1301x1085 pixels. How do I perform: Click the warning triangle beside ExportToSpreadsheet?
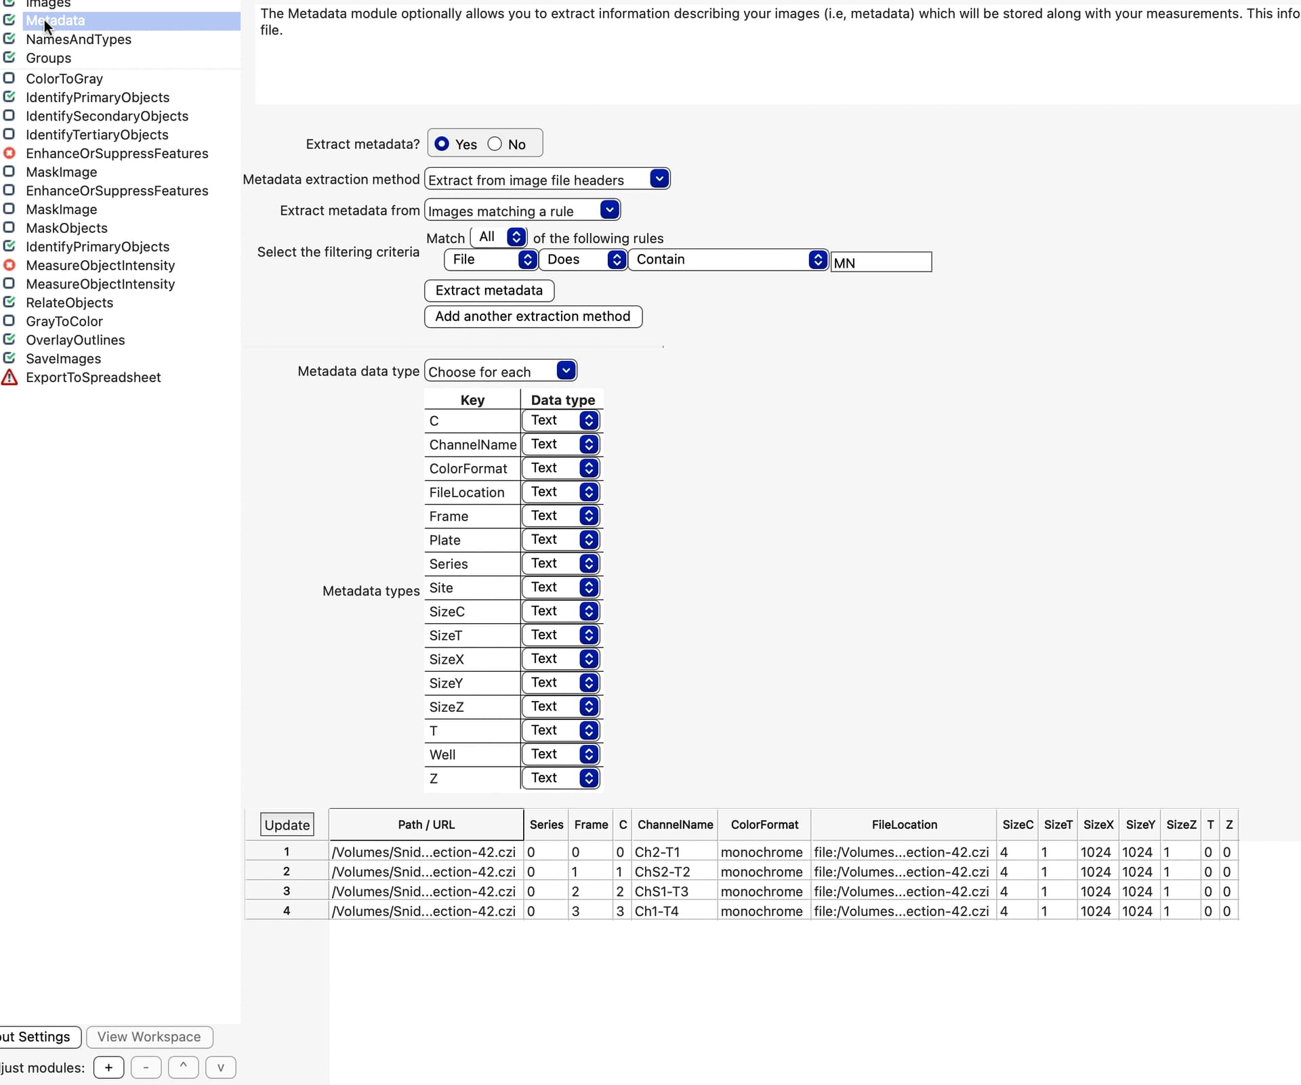[x=9, y=377]
